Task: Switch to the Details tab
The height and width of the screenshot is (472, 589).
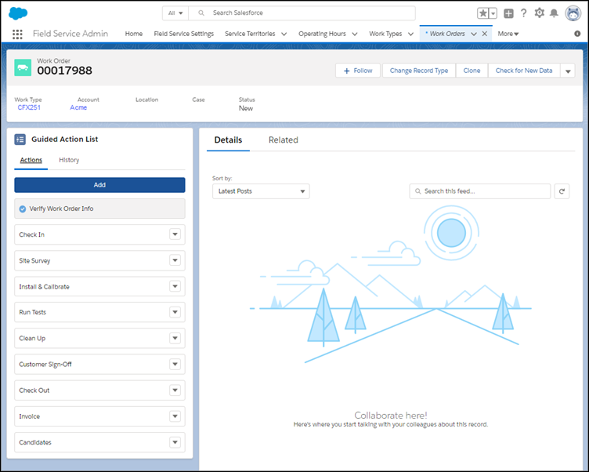Action: 228,140
